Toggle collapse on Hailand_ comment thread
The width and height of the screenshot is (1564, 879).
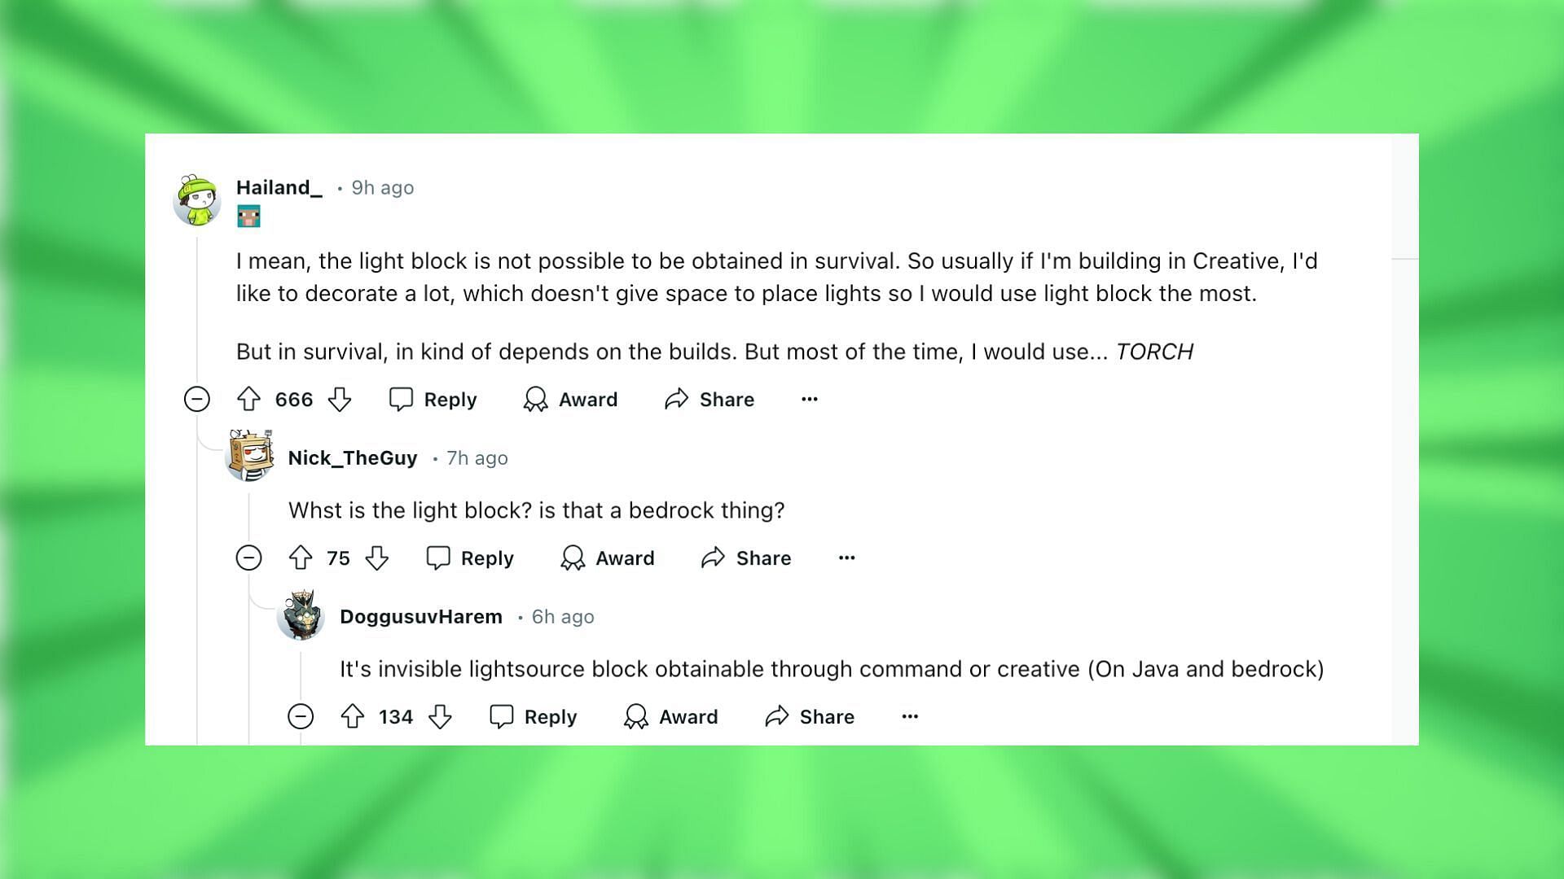click(x=198, y=398)
